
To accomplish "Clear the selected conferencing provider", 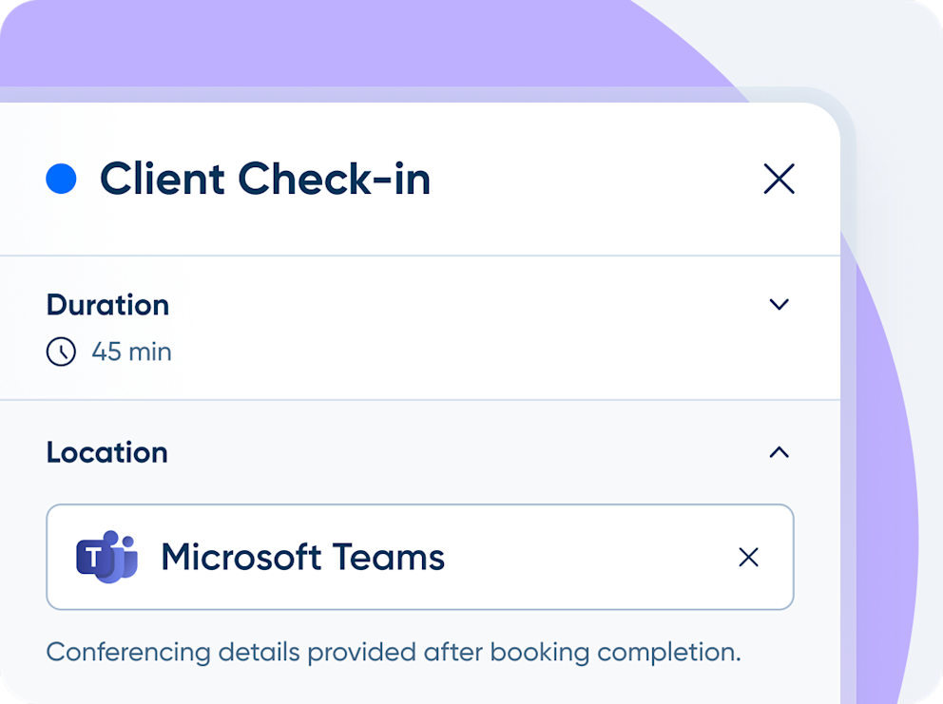I will tap(749, 558).
